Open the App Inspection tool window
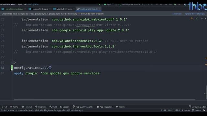Viewport: 207px width, 116px height. (104, 107)
